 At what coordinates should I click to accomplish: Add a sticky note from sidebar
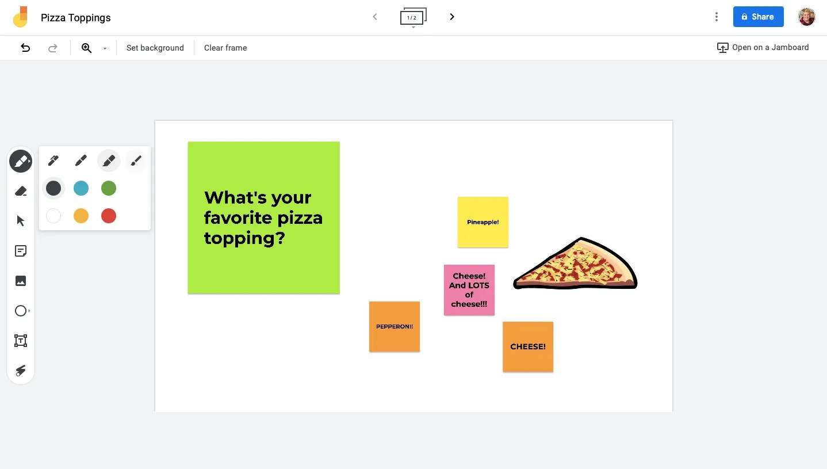(x=21, y=251)
